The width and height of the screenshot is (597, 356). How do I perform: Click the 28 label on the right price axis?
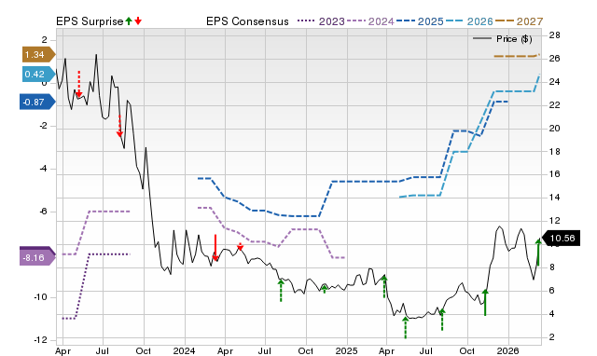click(x=555, y=35)
